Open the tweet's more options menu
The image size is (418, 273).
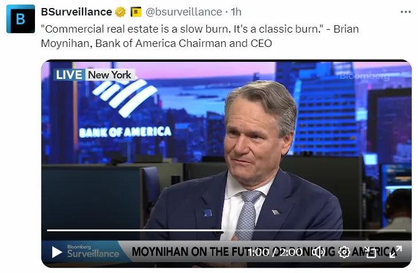[x=405, y=11]
